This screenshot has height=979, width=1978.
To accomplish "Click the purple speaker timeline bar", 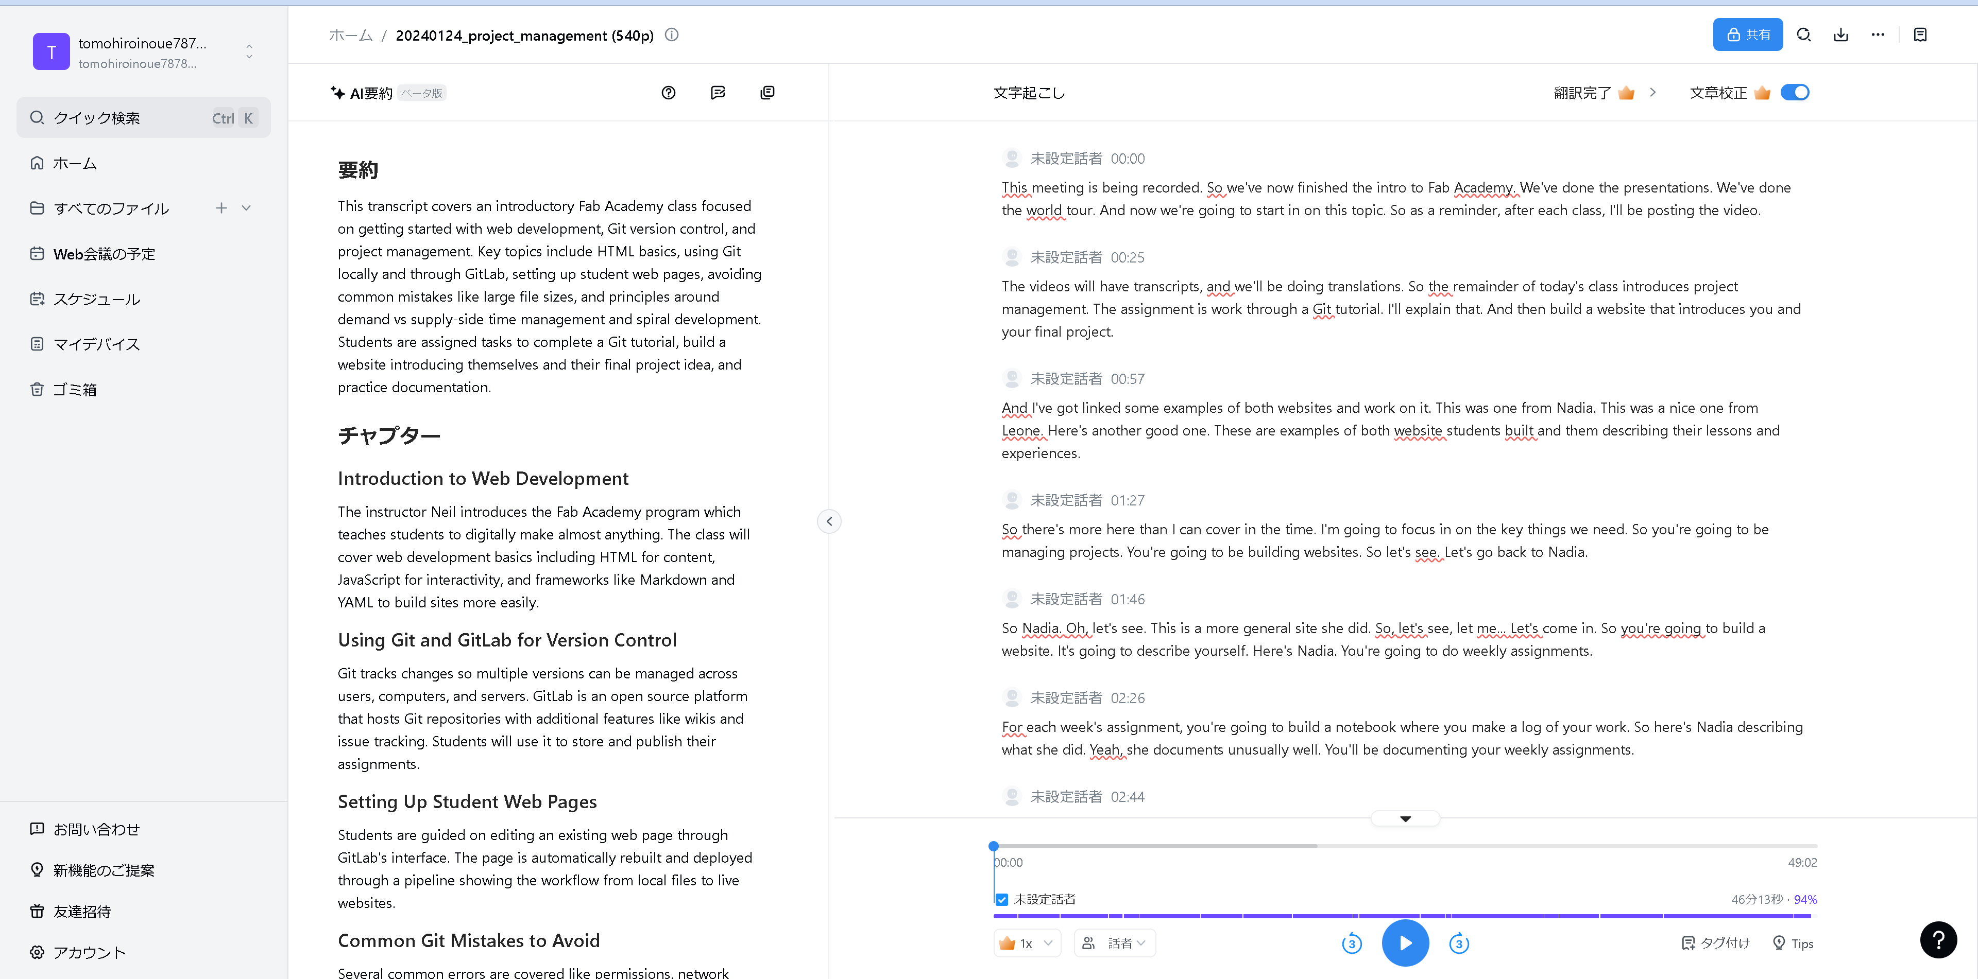I will click(x=1401, y=916).
